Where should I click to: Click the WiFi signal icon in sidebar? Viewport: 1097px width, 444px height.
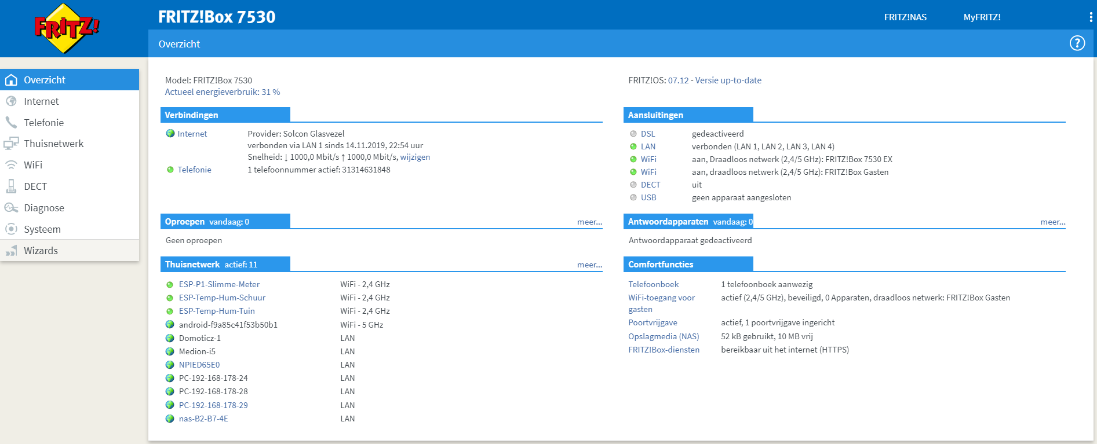pos(11,165)
